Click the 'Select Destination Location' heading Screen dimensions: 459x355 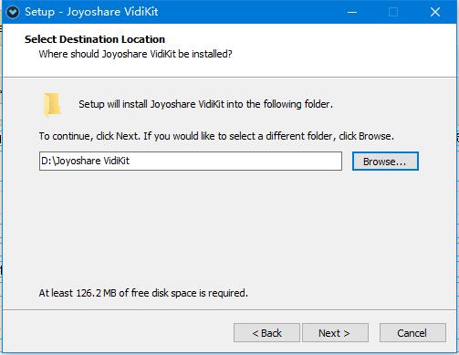(x=95, y=39)
